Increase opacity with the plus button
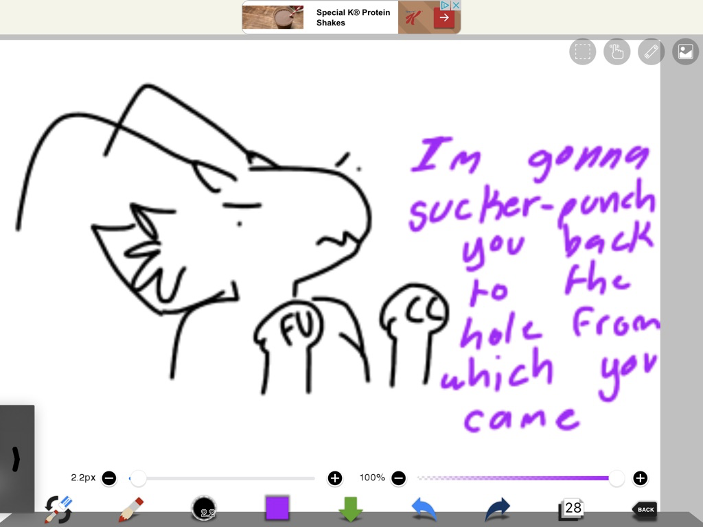The height and width of the screenshot is (527, 703). 640,478
